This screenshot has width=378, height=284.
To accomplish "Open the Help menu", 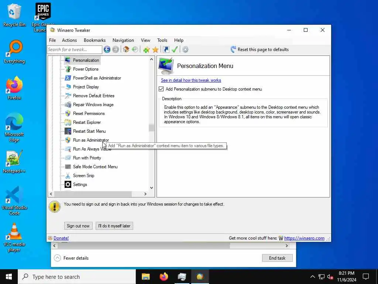I will pos(179,40).
